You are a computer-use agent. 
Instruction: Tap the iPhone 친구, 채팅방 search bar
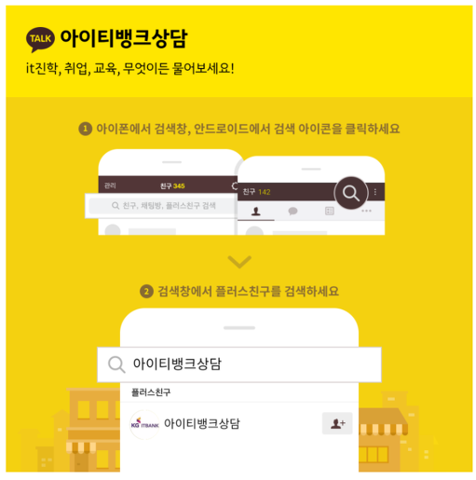(x=163, y=206)
